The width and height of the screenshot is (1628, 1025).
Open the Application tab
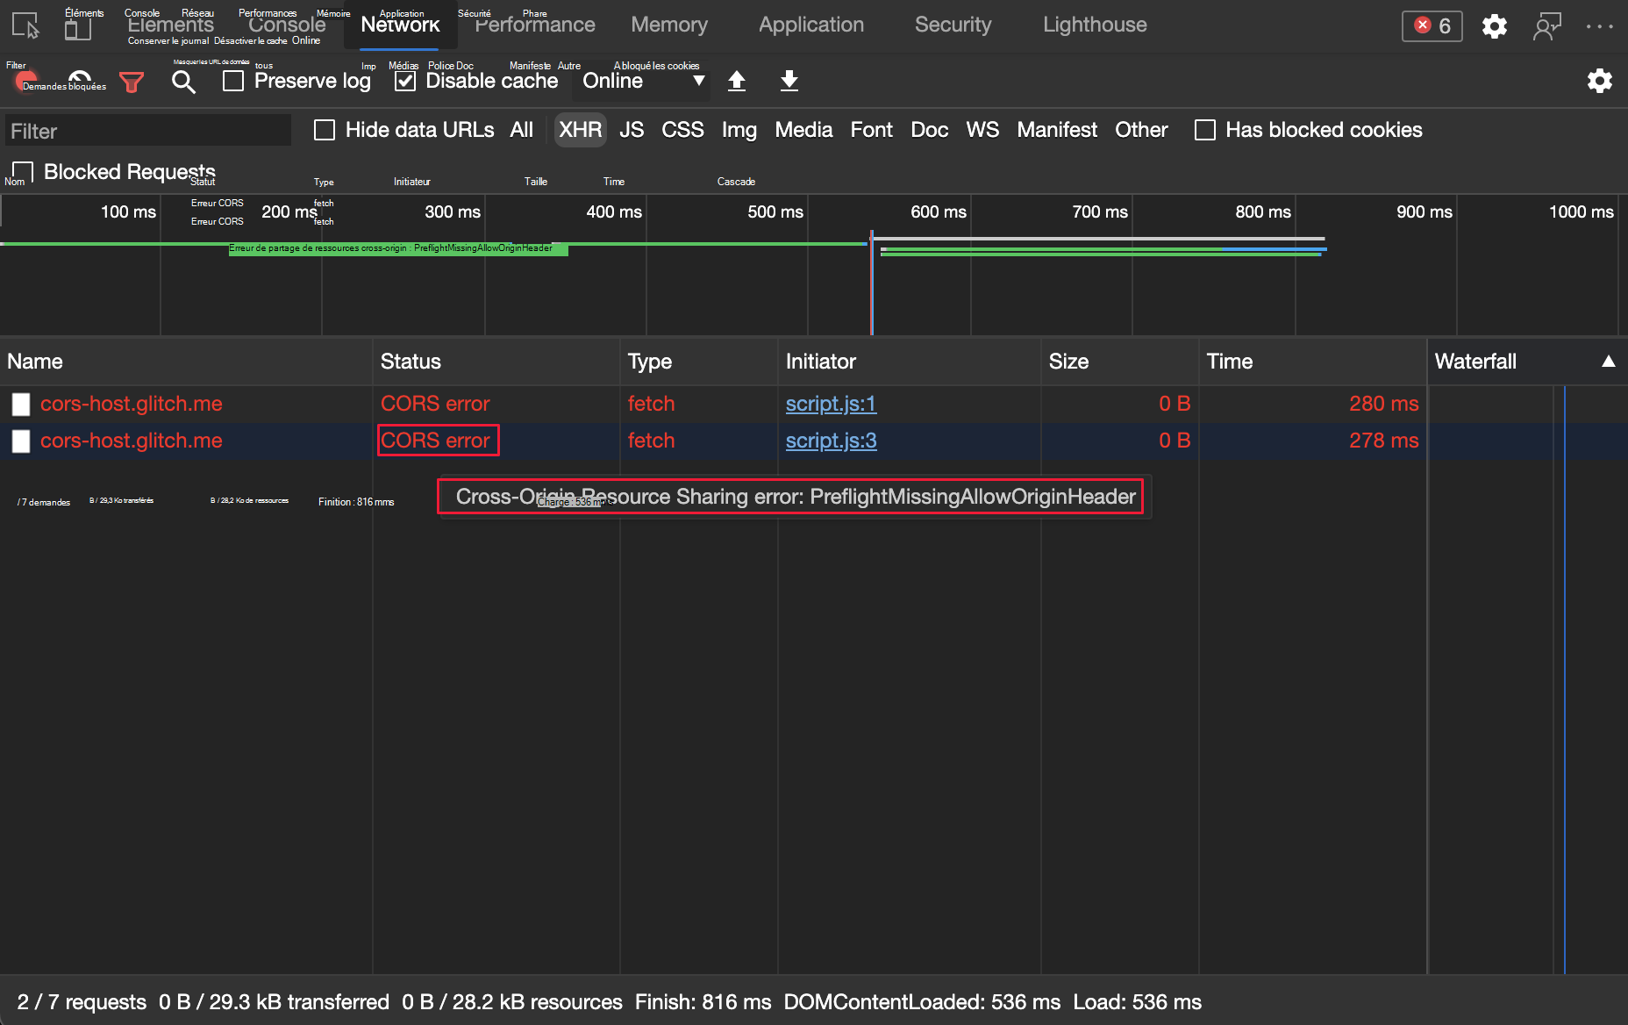coord(811,25)
